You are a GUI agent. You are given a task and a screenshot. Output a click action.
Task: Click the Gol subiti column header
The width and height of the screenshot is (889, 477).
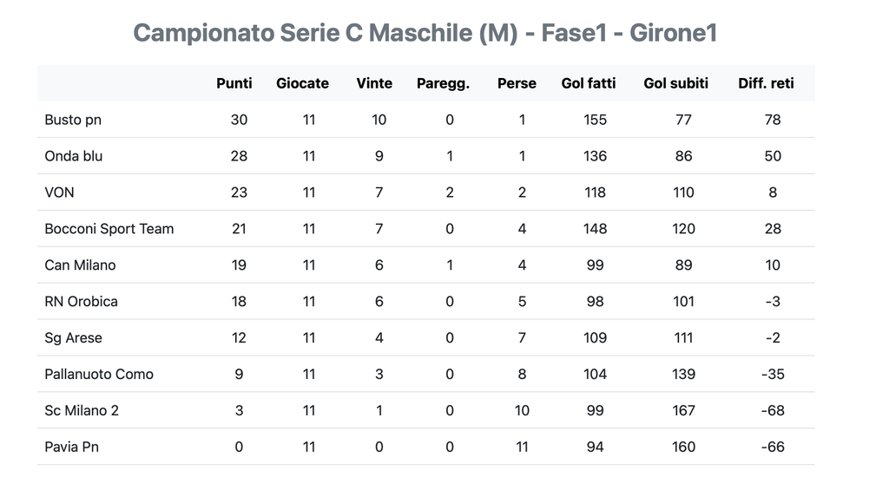tap(675, 83)
